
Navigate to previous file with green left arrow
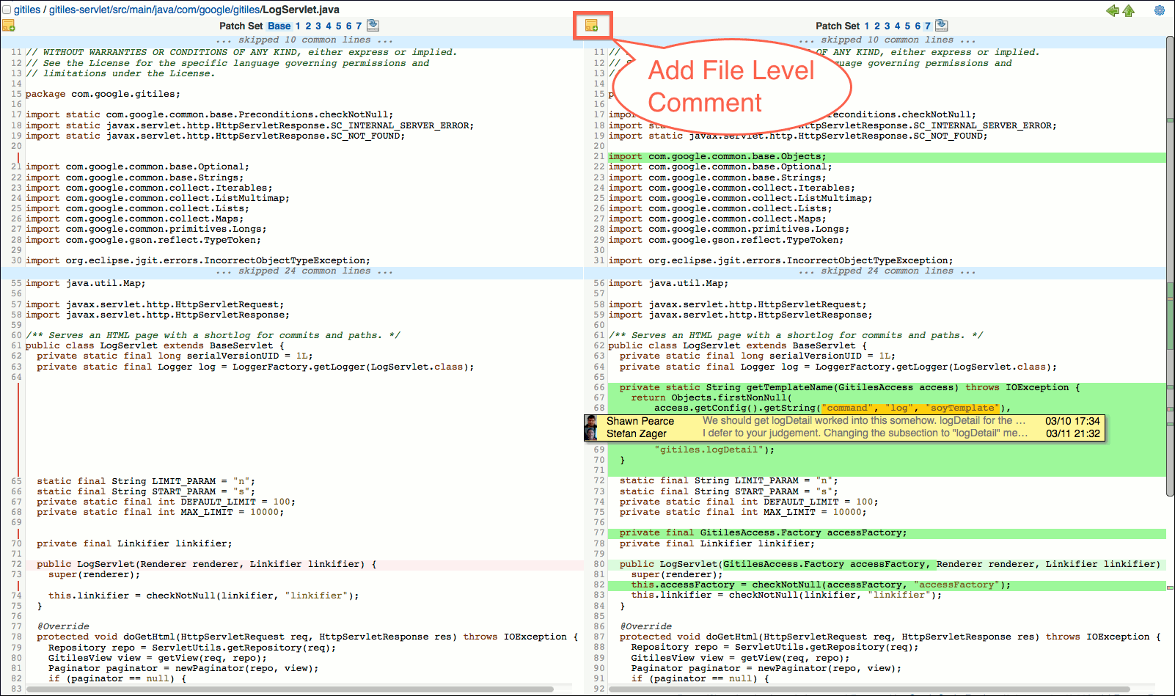click(1113, 11)
